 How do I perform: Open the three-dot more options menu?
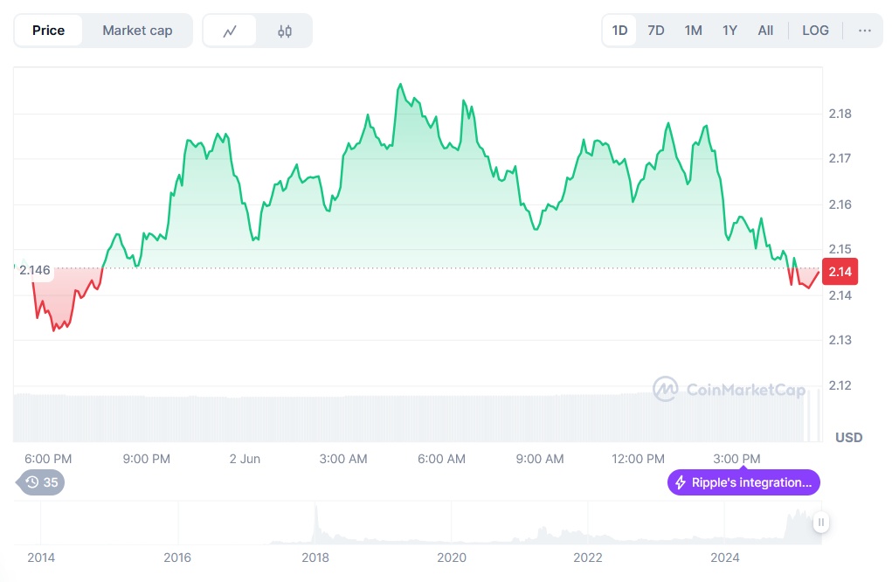pyautogui.click(x=864, y=31)
